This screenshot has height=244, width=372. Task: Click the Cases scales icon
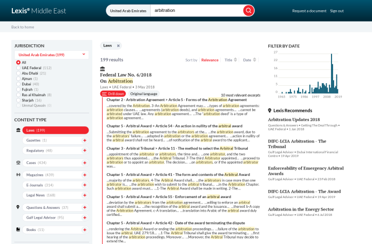18,162
